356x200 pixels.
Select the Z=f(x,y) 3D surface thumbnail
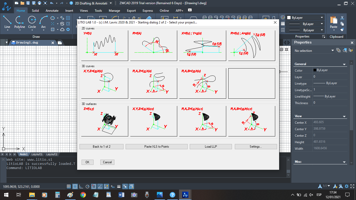pos(105,121)
